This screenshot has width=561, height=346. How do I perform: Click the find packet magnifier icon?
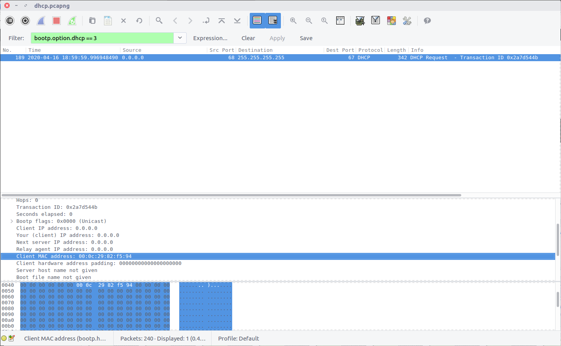tap(159, 21)
